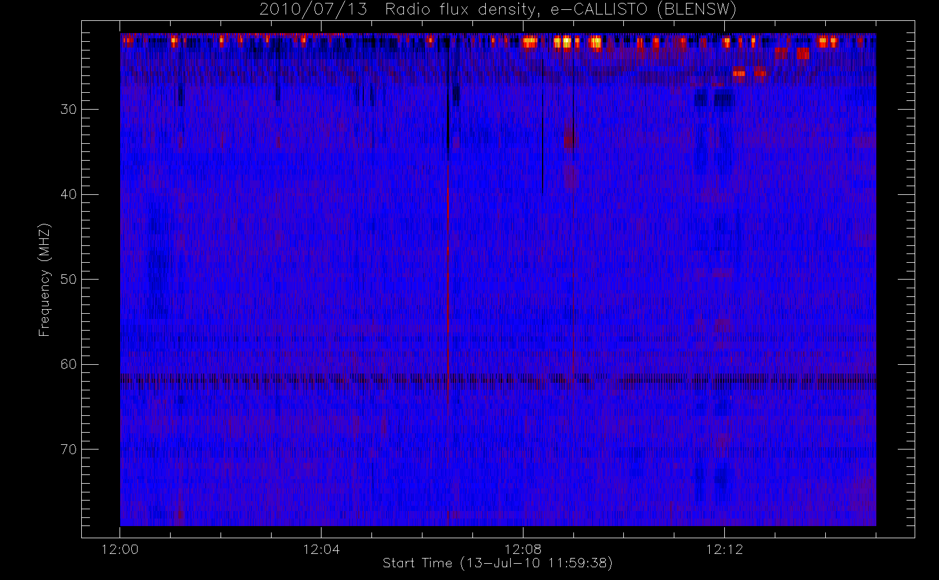The width and height of the screenshot is (939, 580).
Task: Click the plot title '2010/07/13 Radio flux density'
Action: pos(497,10)
